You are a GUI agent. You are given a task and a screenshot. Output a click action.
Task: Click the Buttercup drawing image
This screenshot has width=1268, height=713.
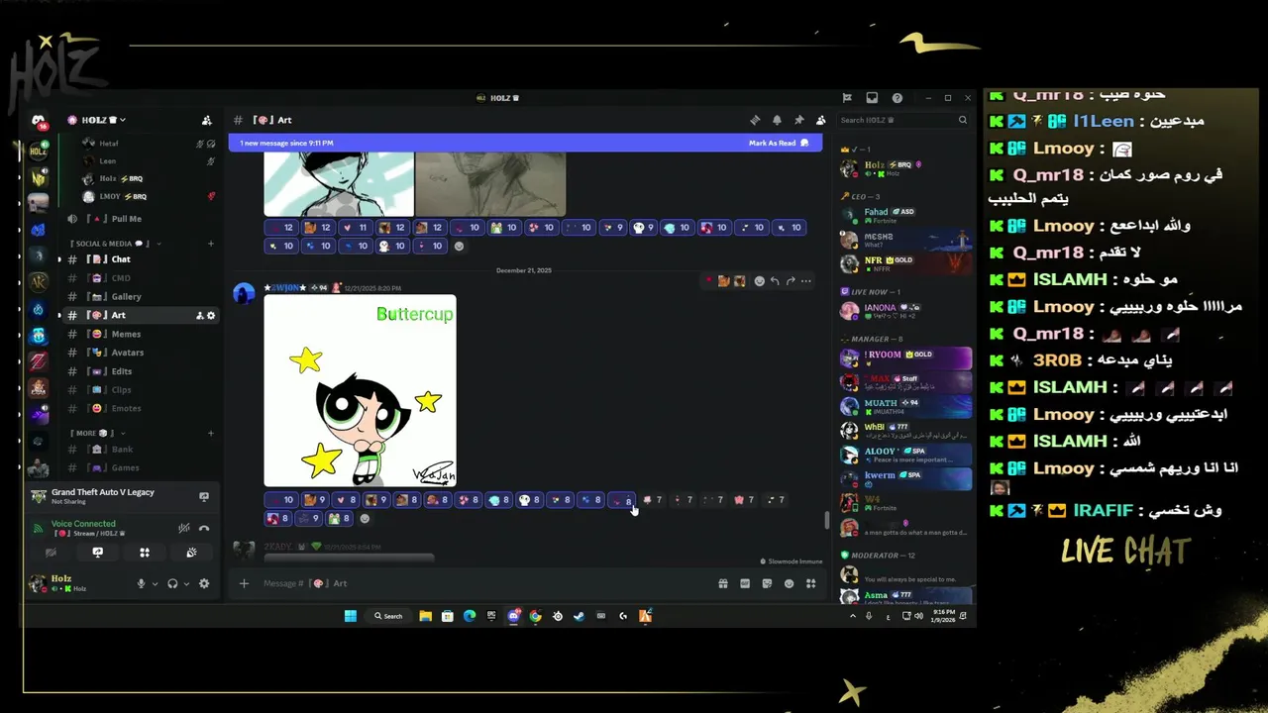tap(360, 390)
